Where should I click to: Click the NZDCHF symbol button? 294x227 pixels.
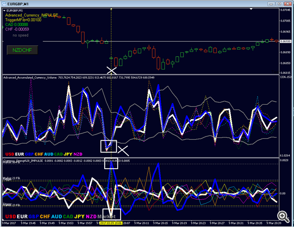(x=22, y=50)
